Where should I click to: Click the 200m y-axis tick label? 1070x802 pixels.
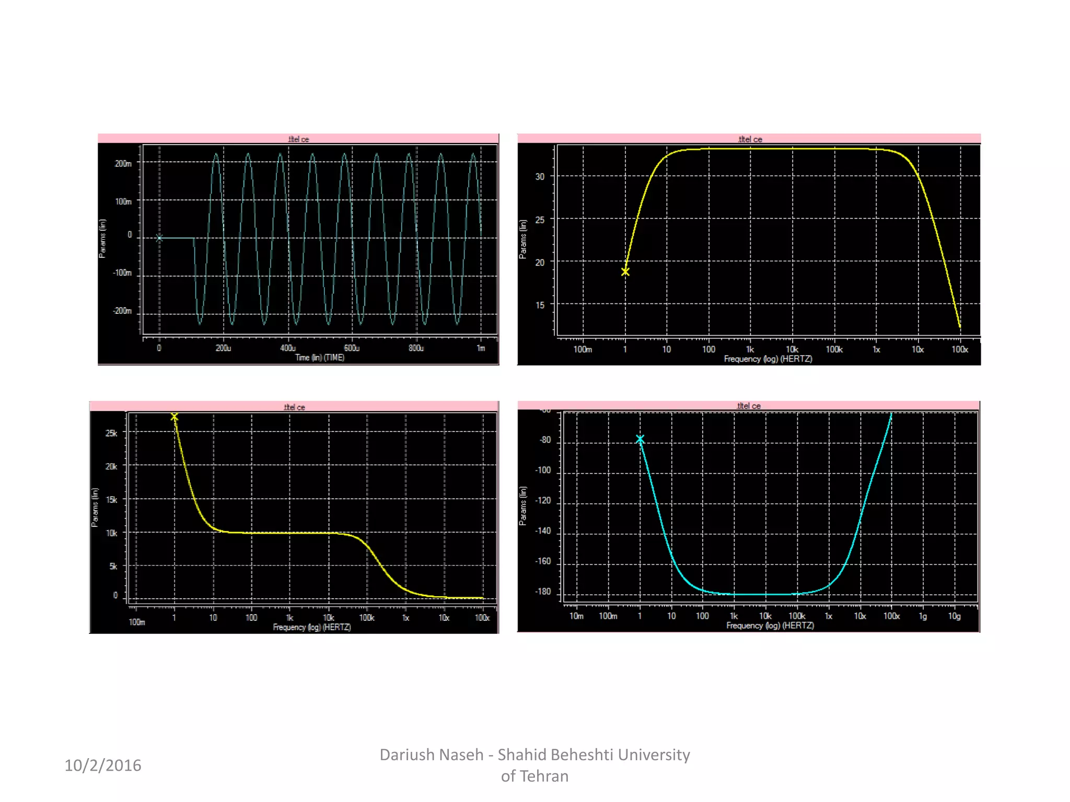[x=123, y=163]
